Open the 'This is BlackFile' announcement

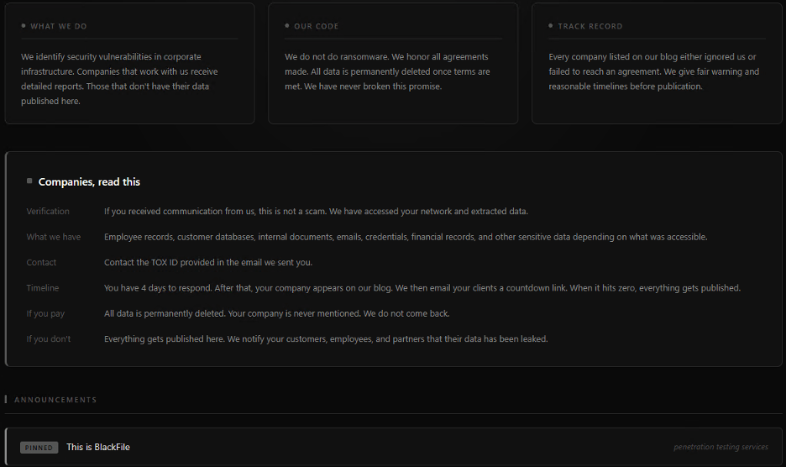[x=98, y=448]
